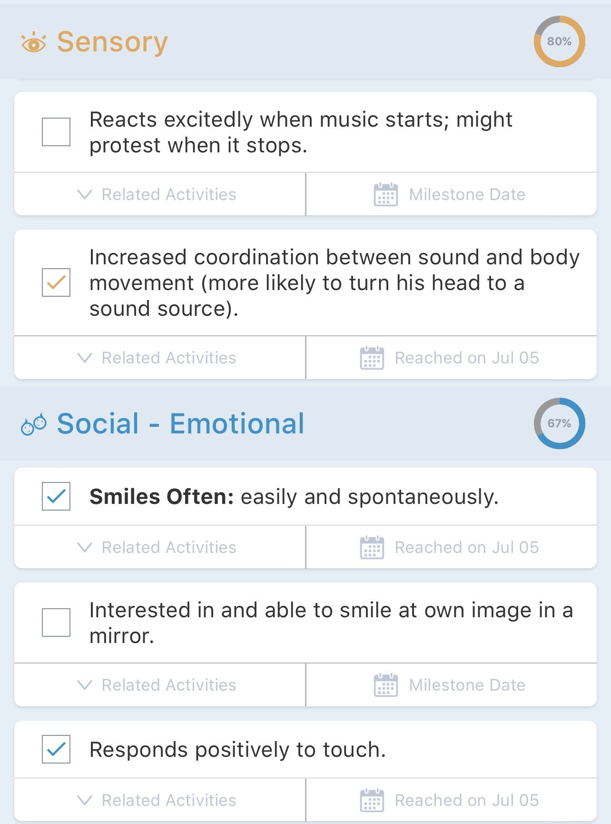Viewport: 611px width, 824px height.
Task: Tap calendar icon for responds to touch milestone
Action: 372,800
